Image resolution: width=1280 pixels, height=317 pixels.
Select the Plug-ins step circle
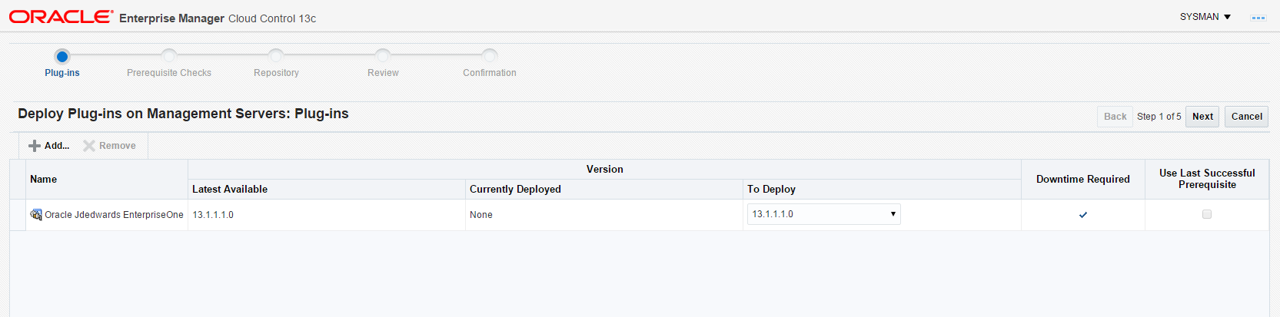click(62, 56)
